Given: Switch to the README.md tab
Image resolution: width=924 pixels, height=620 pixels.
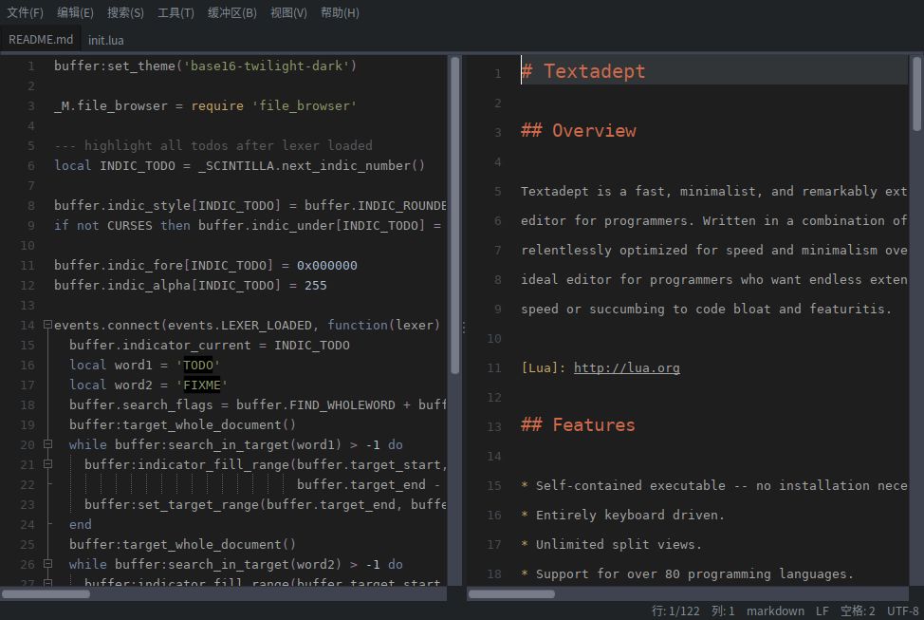Looking at the screenshot, I should click(41, 40).
